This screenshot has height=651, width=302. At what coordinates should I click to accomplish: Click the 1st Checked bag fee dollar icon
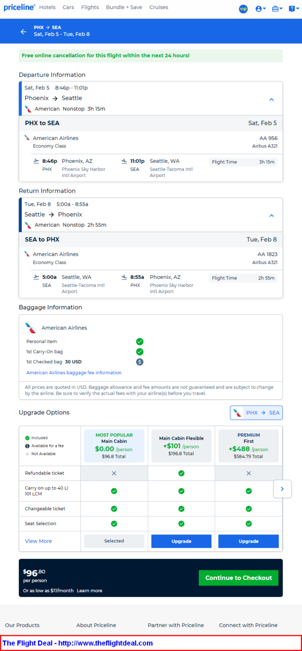point(140,362)
